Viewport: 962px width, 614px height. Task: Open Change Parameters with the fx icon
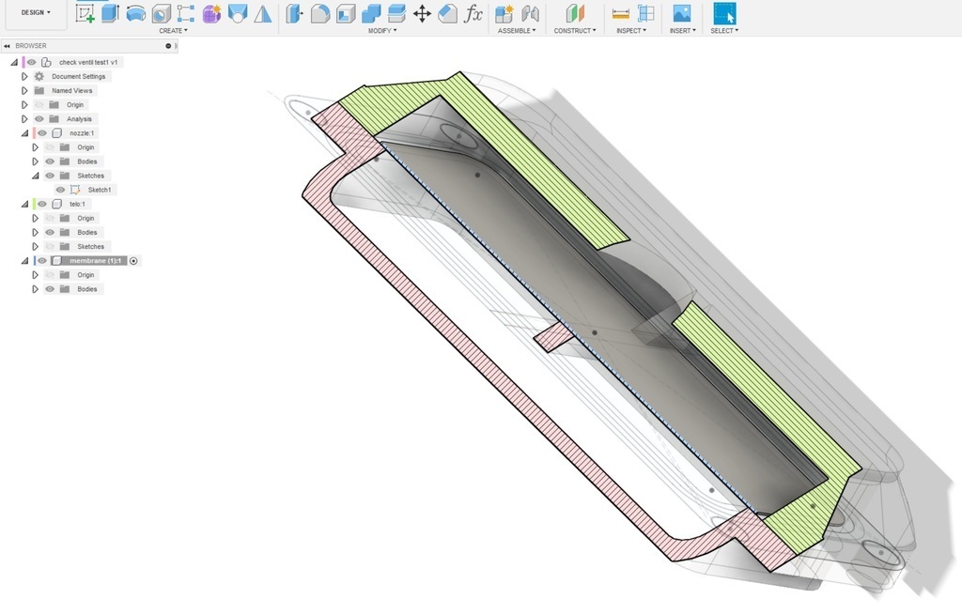pos(474,14)
